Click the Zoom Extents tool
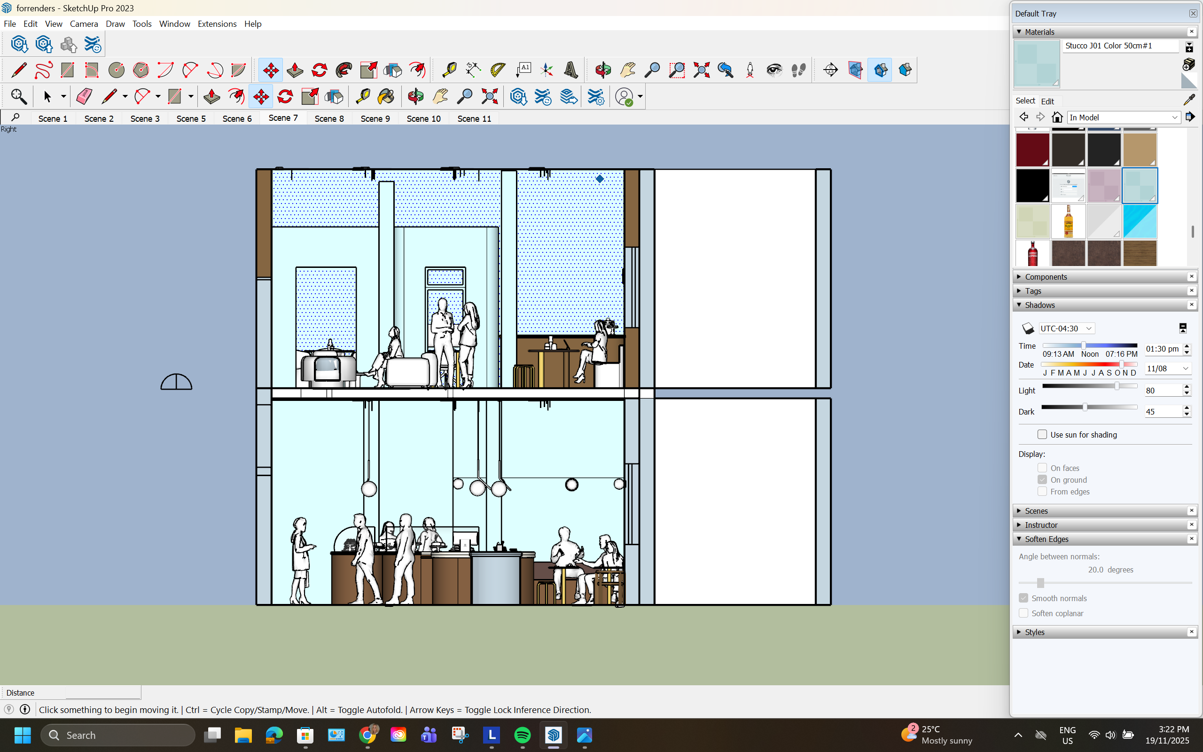The image size is (1203, 752). point(702,70)
